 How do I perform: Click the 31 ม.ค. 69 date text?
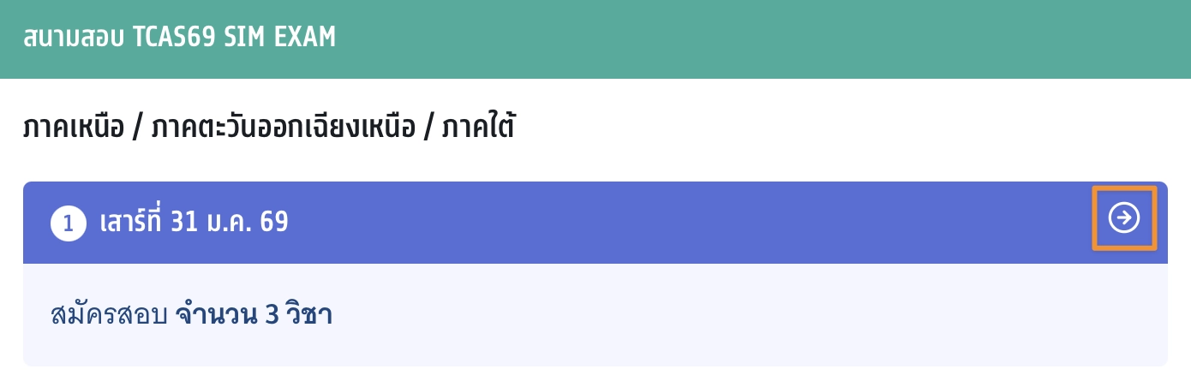(230, 223)
